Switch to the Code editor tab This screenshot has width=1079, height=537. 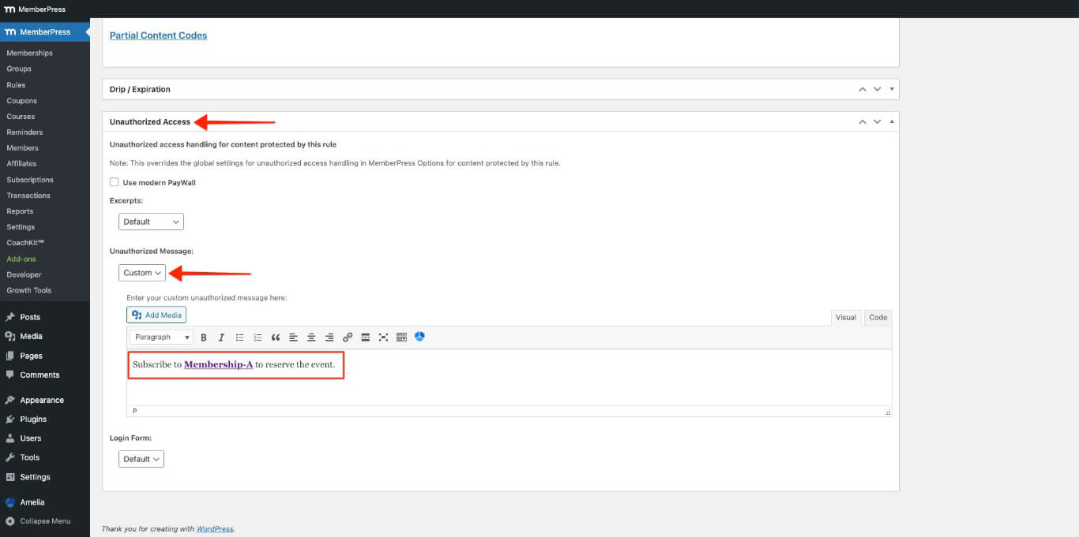(x=878, y=317)
